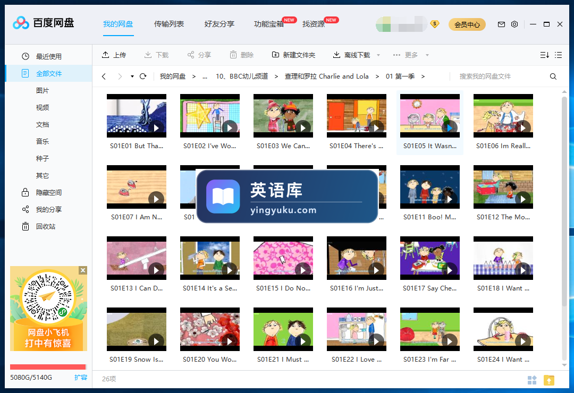Filter by 视频 in sidebar
Image resolution: width=574 pixels, height=393 pixels.
43,107
